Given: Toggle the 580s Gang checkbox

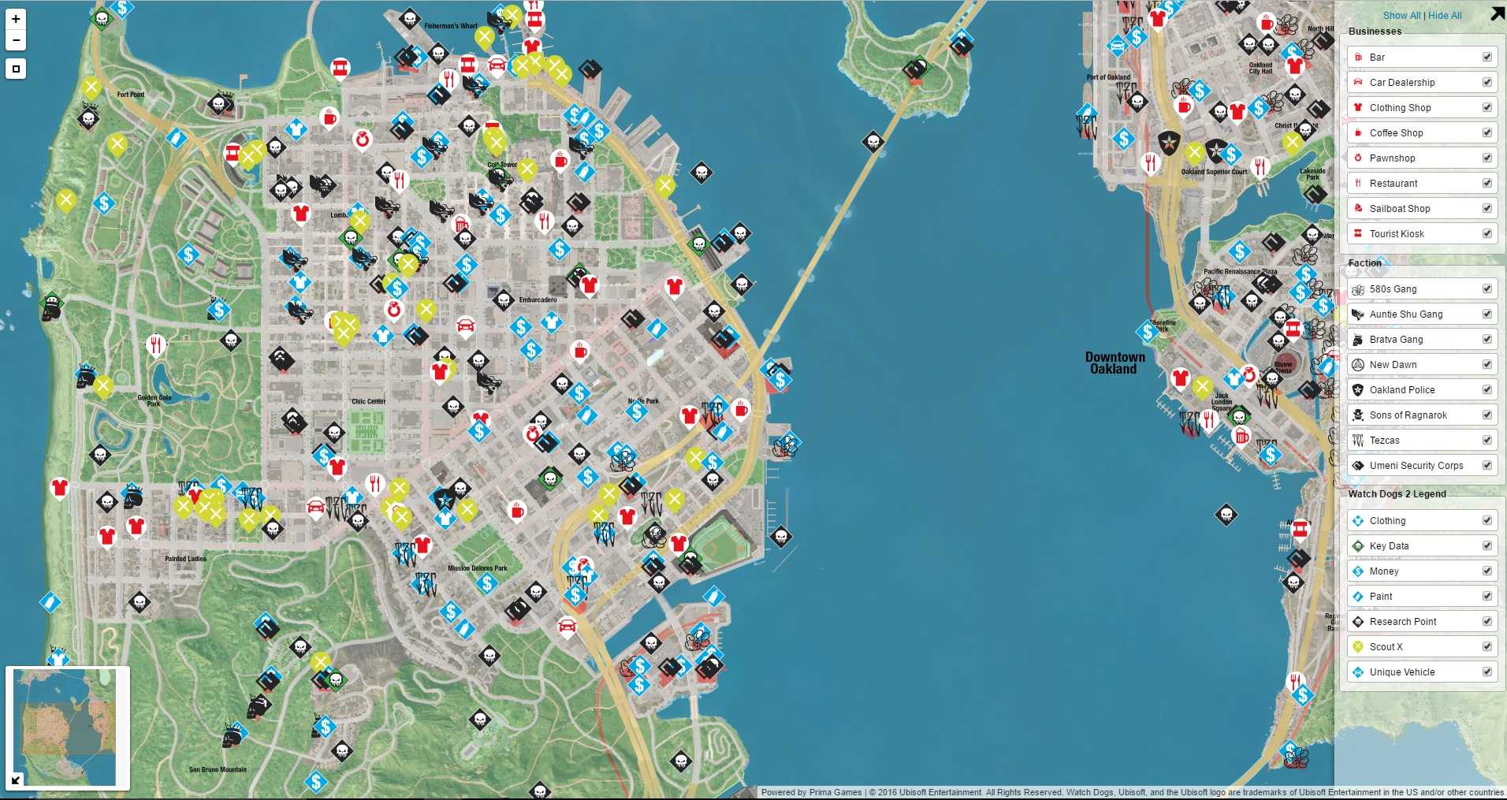Looking at the screenshot, I should pyautogui.click(x=1487, y=288).
